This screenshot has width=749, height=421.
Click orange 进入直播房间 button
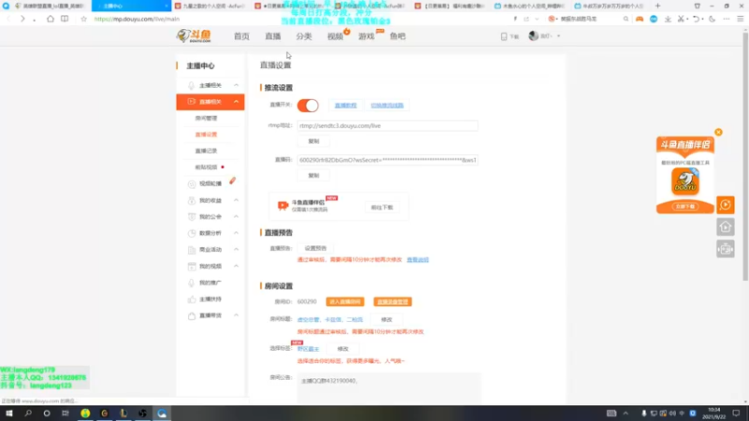tap(345, 301)
